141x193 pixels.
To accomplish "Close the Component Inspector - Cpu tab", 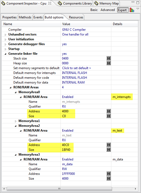I will [x=50, y=3].
